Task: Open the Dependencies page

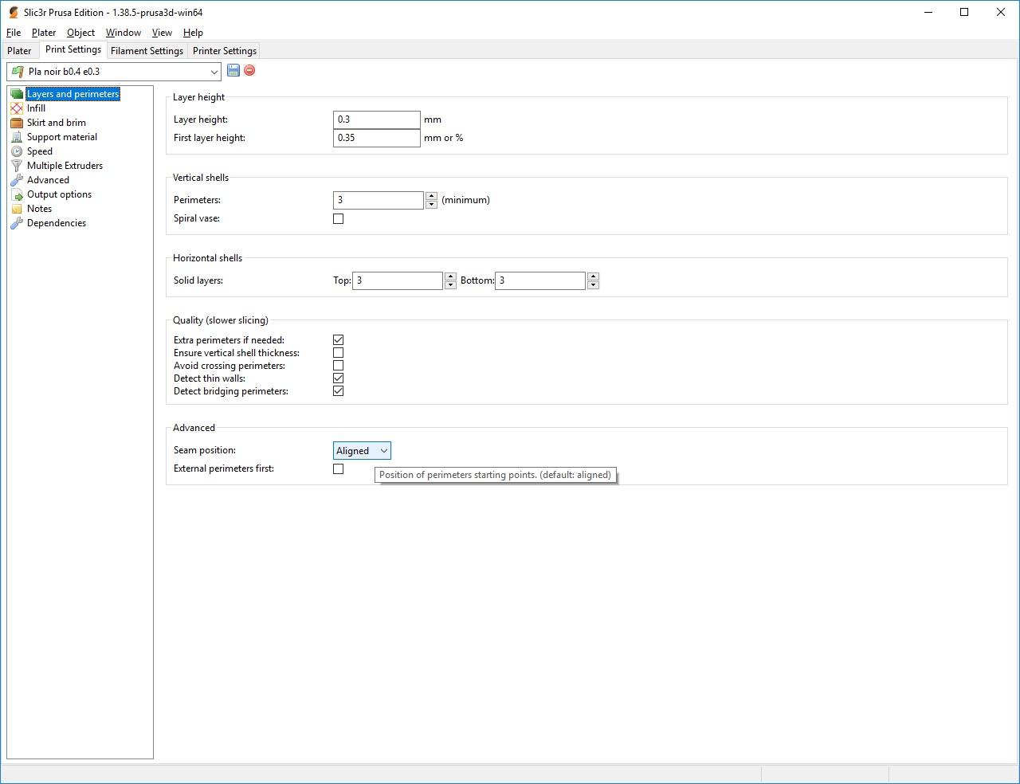Action: (57, 223)
